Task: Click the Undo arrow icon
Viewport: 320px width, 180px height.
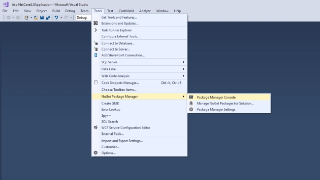Action: click(56, 18)
